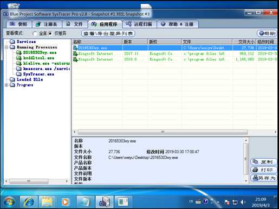Click icon of Kingsoft row versioned 2018
Viewport: 279px width, 209px height.
click(x=75, y=59)
